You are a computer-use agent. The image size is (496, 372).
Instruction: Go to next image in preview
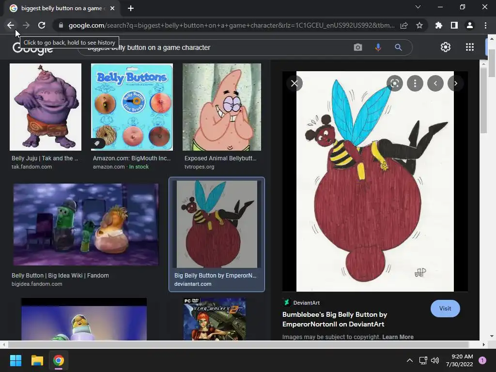click(456, 83)
